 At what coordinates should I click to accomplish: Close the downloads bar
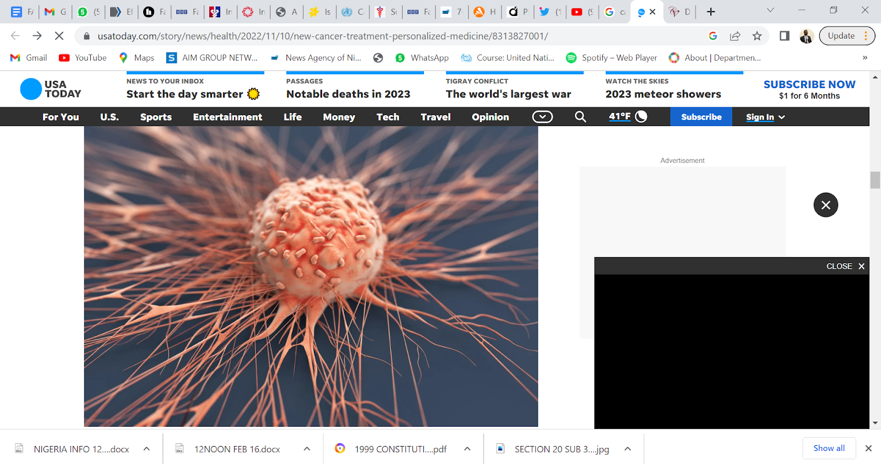(x=868, y=448)
